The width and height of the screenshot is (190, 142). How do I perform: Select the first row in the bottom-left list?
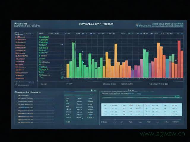[24, 96]
